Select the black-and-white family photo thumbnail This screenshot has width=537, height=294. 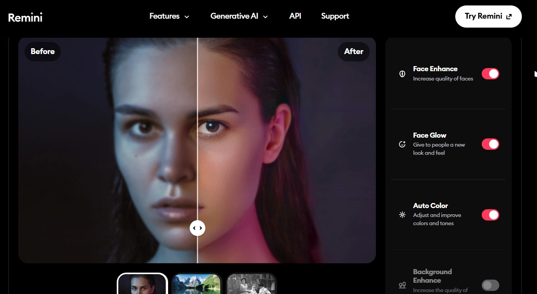pyautogui.click(x=251, y=283)
